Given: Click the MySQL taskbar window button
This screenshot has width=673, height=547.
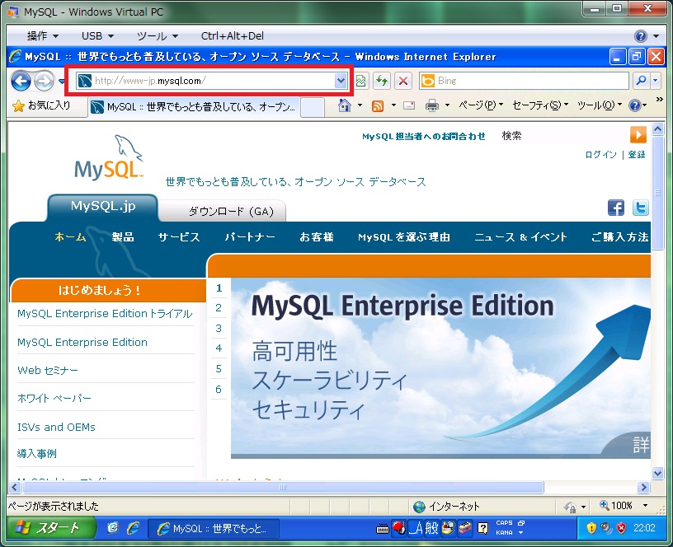Looking at the screenshot, I should pos(214,529).
